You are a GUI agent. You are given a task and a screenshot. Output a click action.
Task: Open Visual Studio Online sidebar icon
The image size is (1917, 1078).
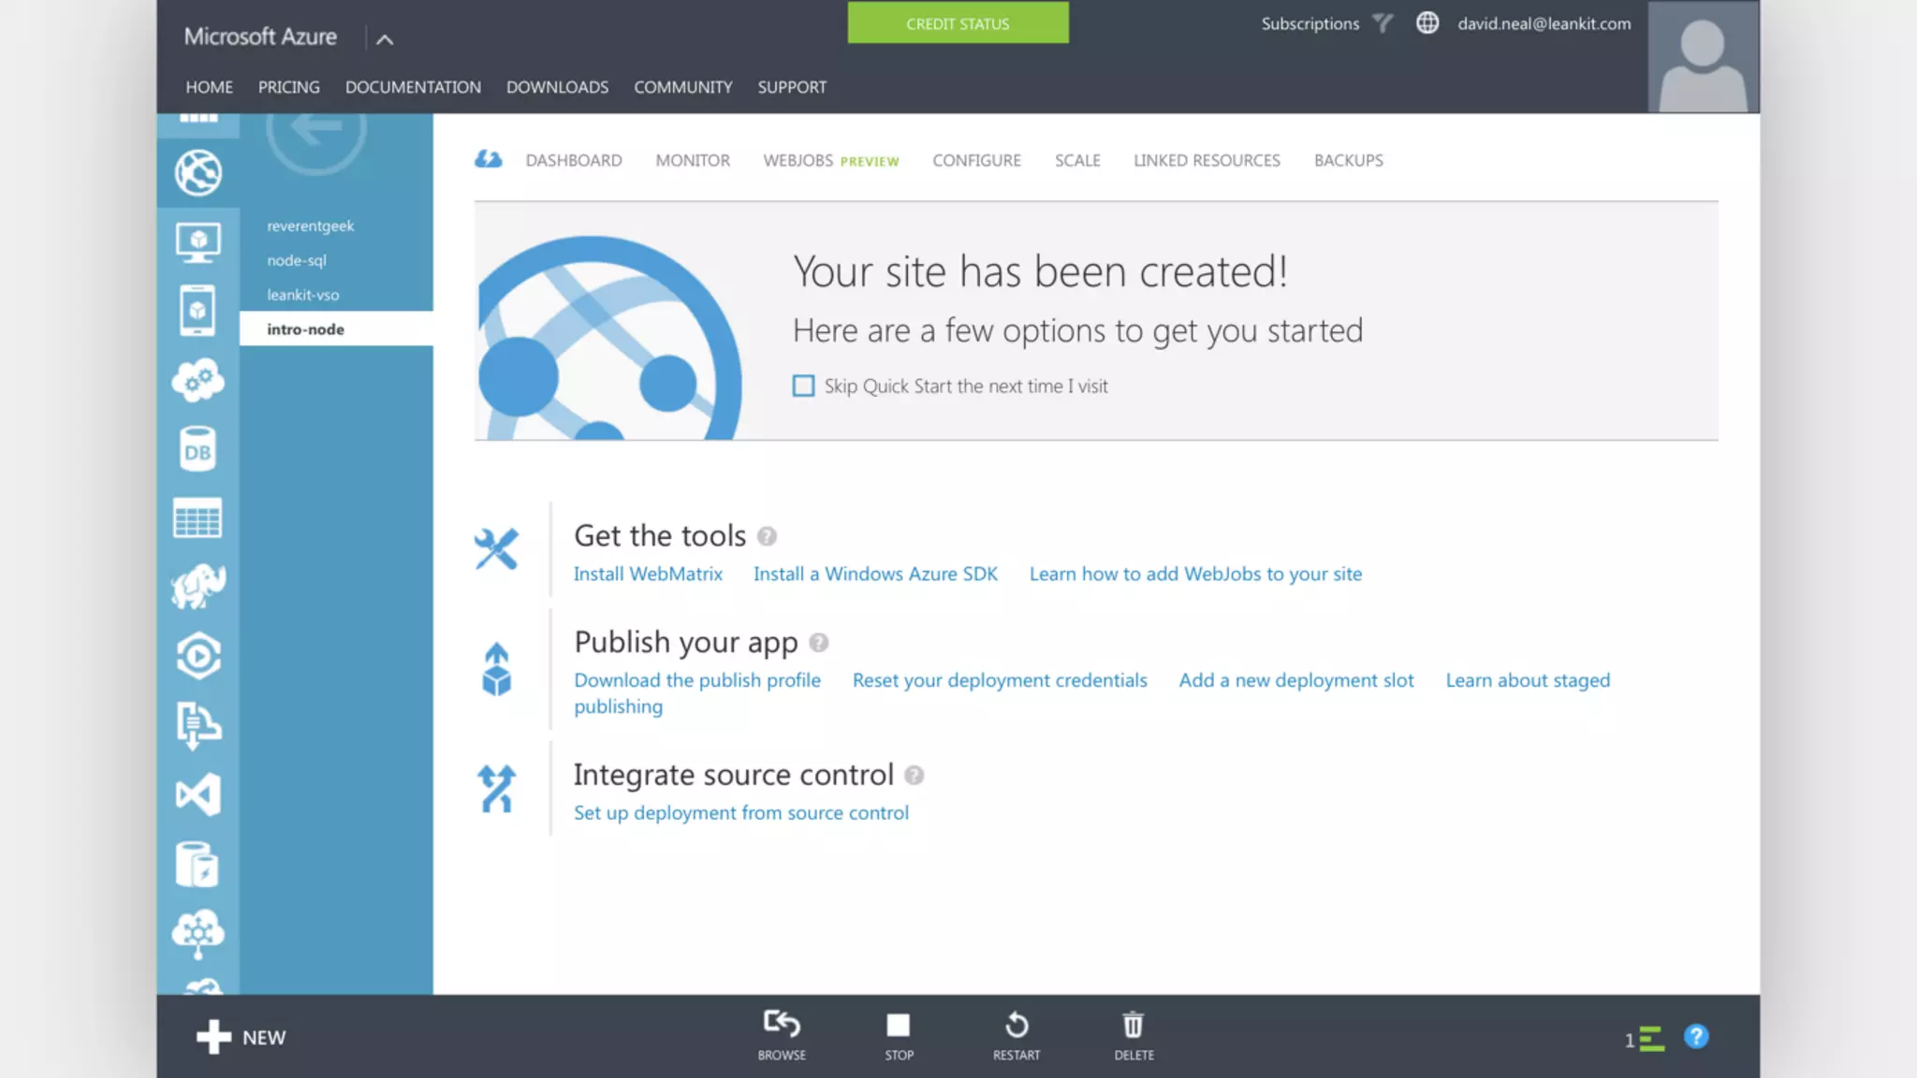[x=198, y=794]
